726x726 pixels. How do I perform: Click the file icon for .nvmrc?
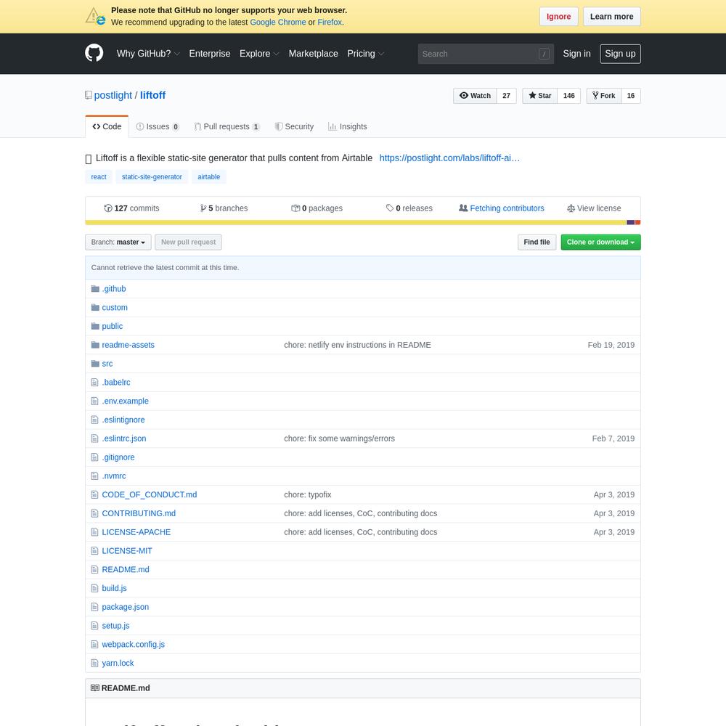95,476
